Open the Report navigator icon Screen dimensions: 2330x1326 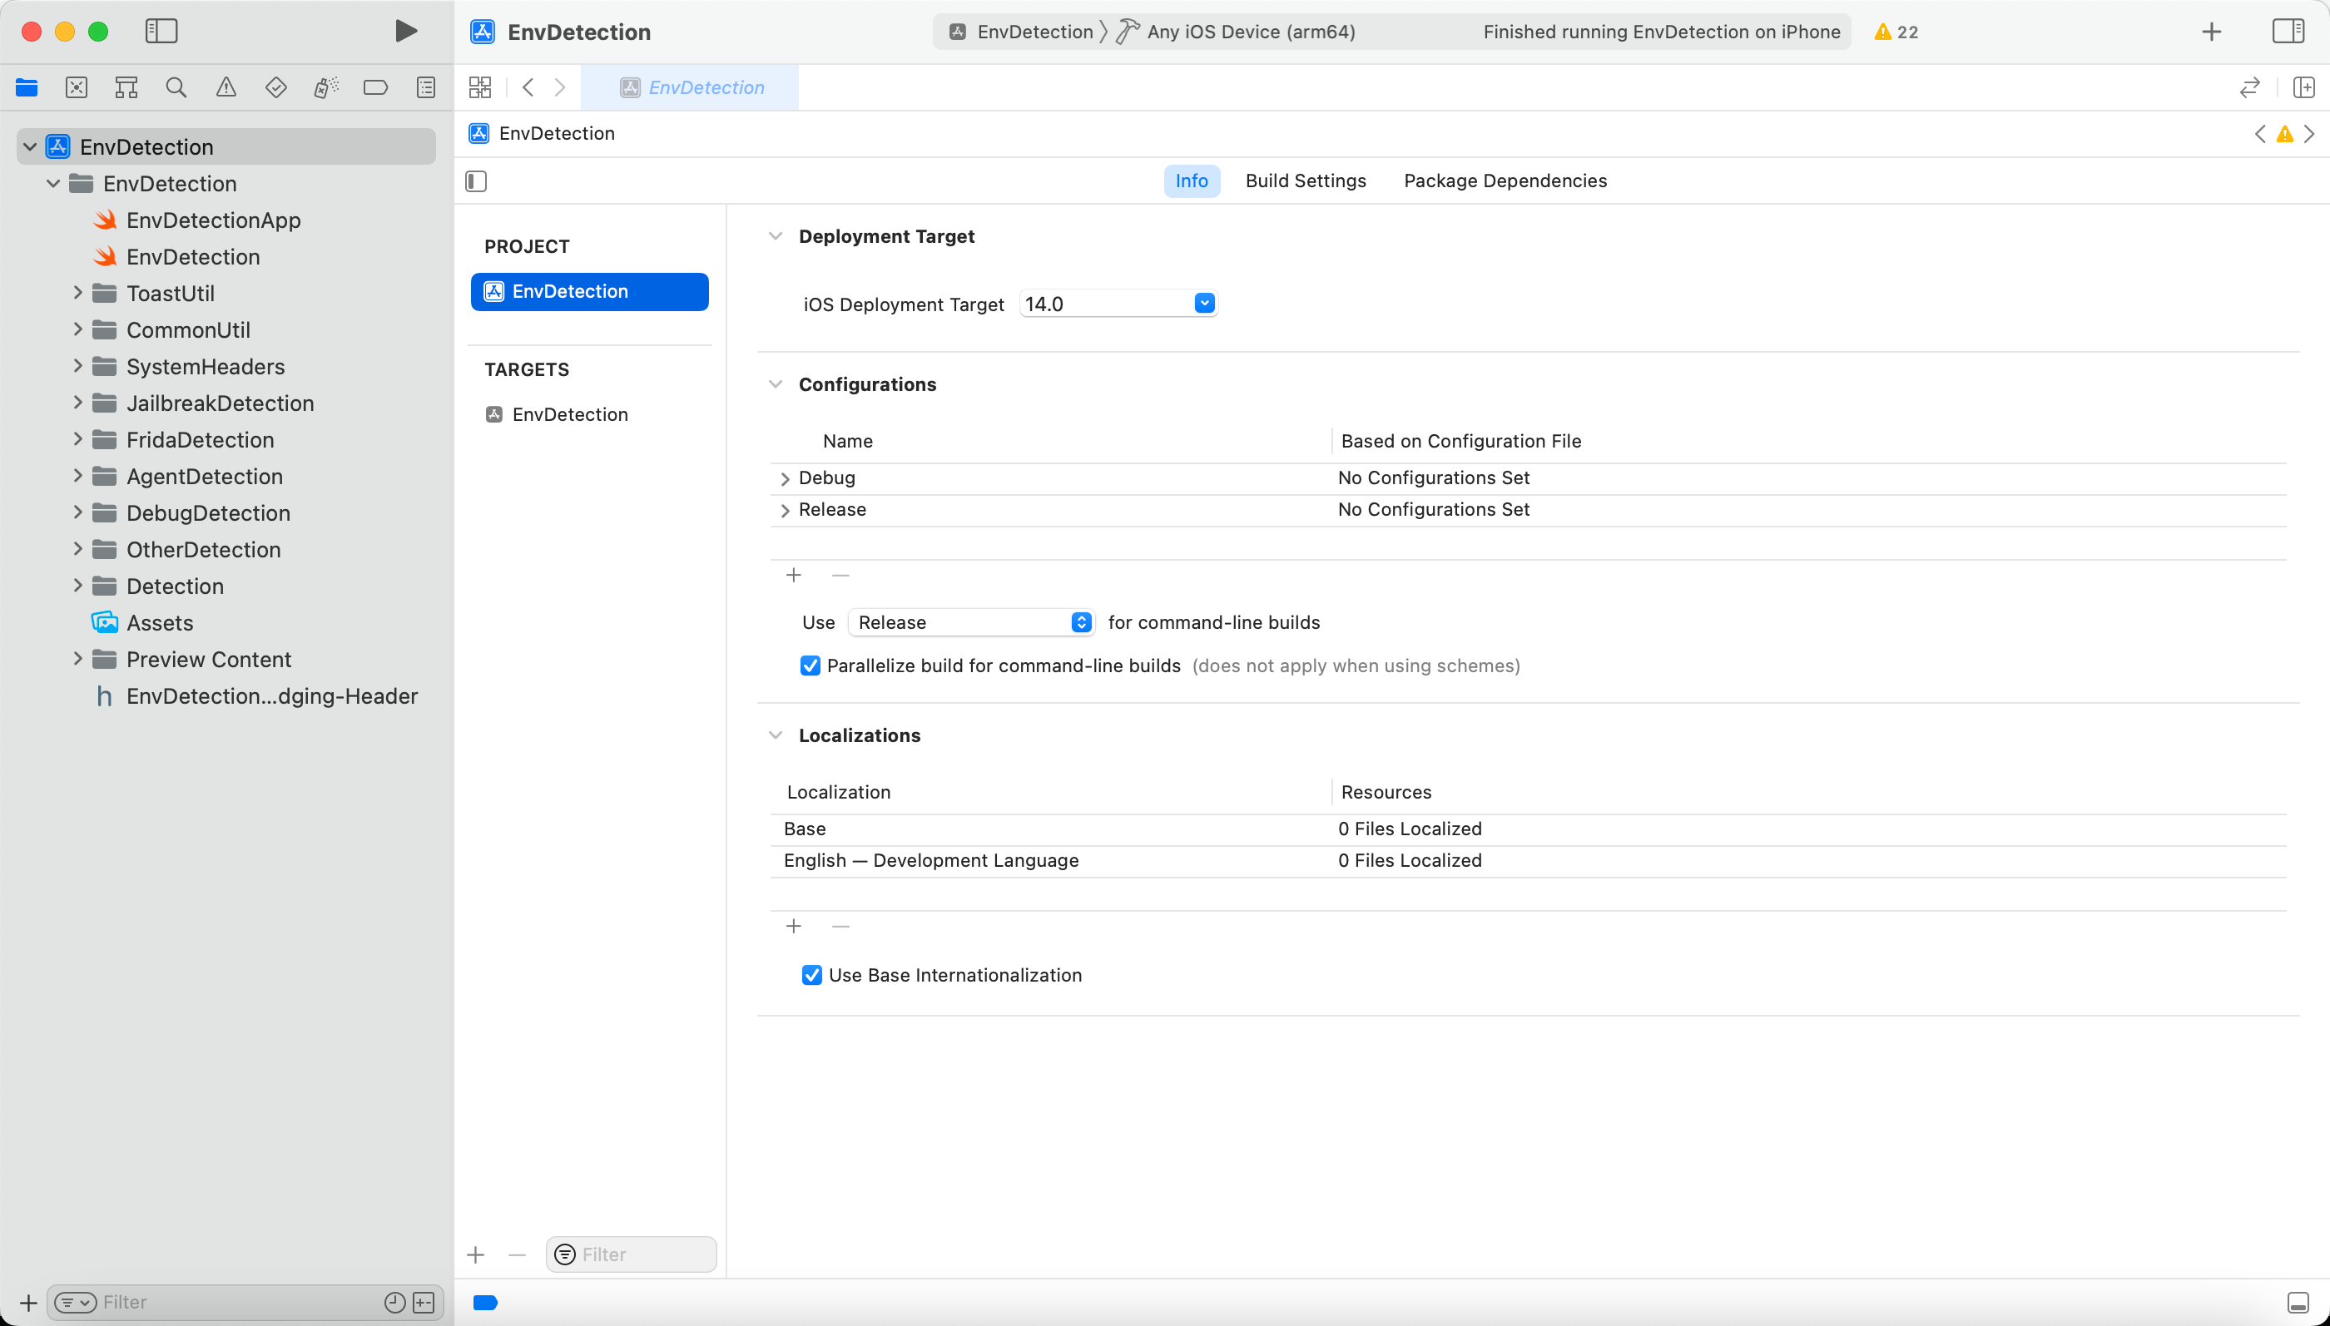[x=425, y=87]
